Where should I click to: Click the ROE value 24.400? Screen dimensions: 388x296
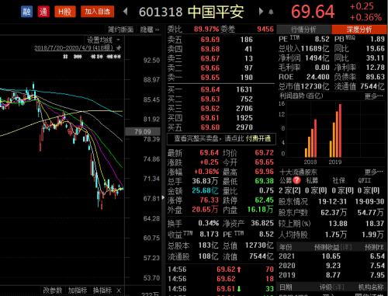pyautogui.click(x=318, y=77)
